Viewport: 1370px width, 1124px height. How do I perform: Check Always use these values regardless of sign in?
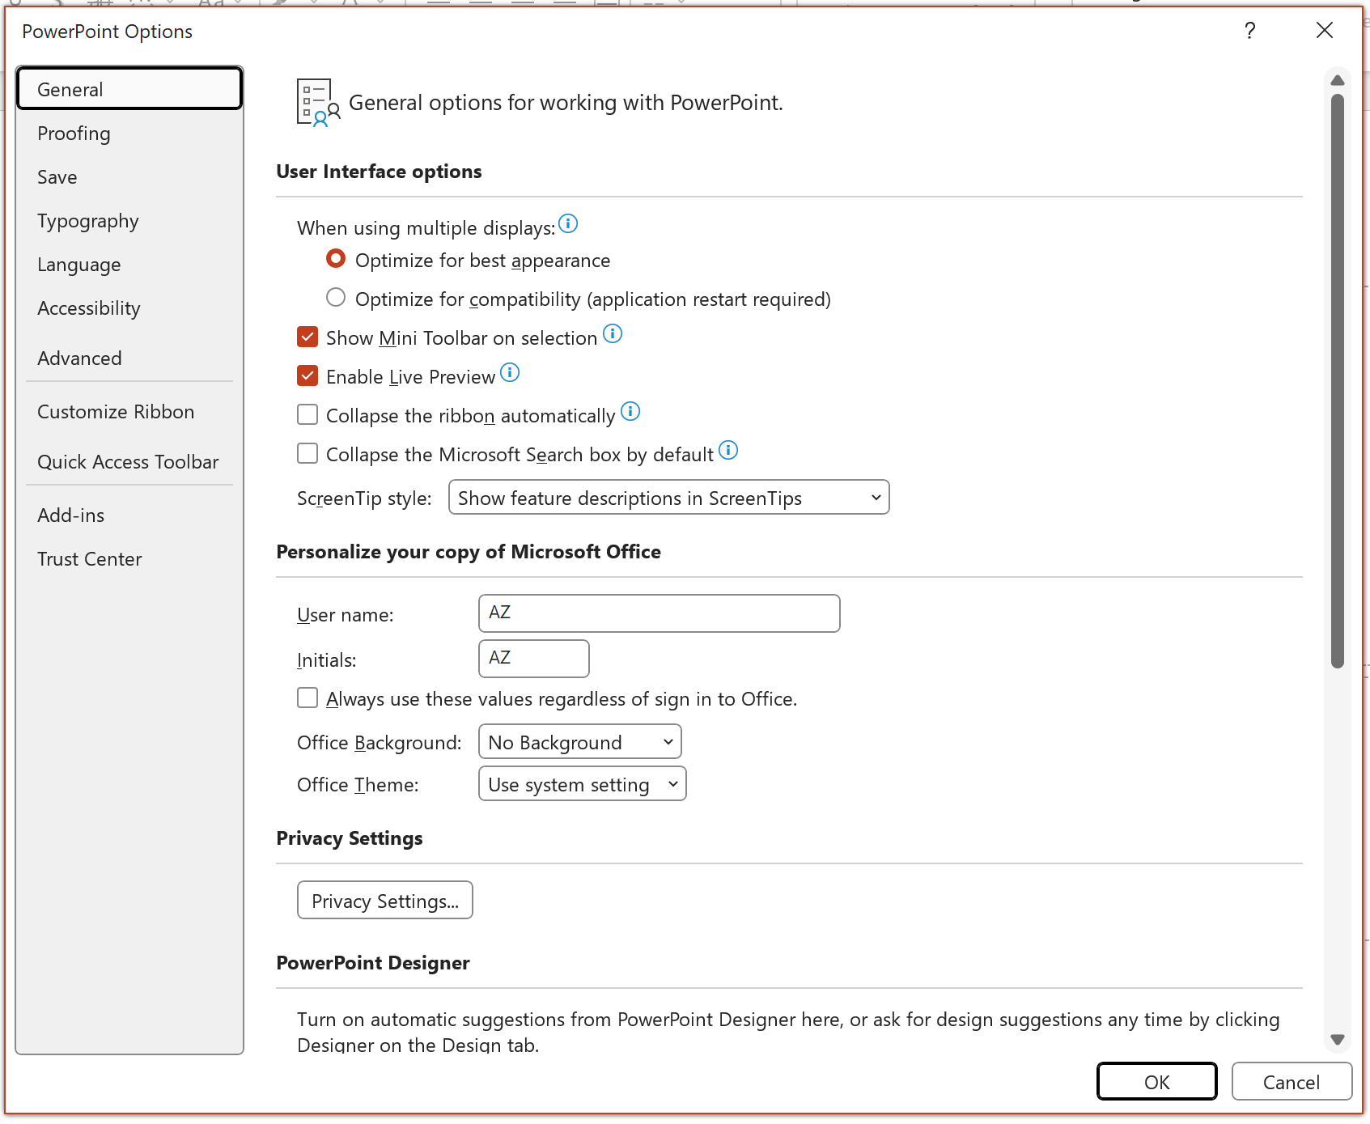[308, 698]
